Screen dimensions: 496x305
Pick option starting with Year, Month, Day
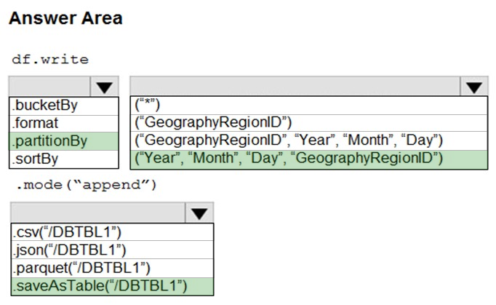tap(309, 159)
